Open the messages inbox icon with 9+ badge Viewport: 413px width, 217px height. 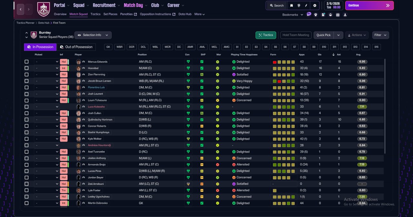click(x=309, y=15)
